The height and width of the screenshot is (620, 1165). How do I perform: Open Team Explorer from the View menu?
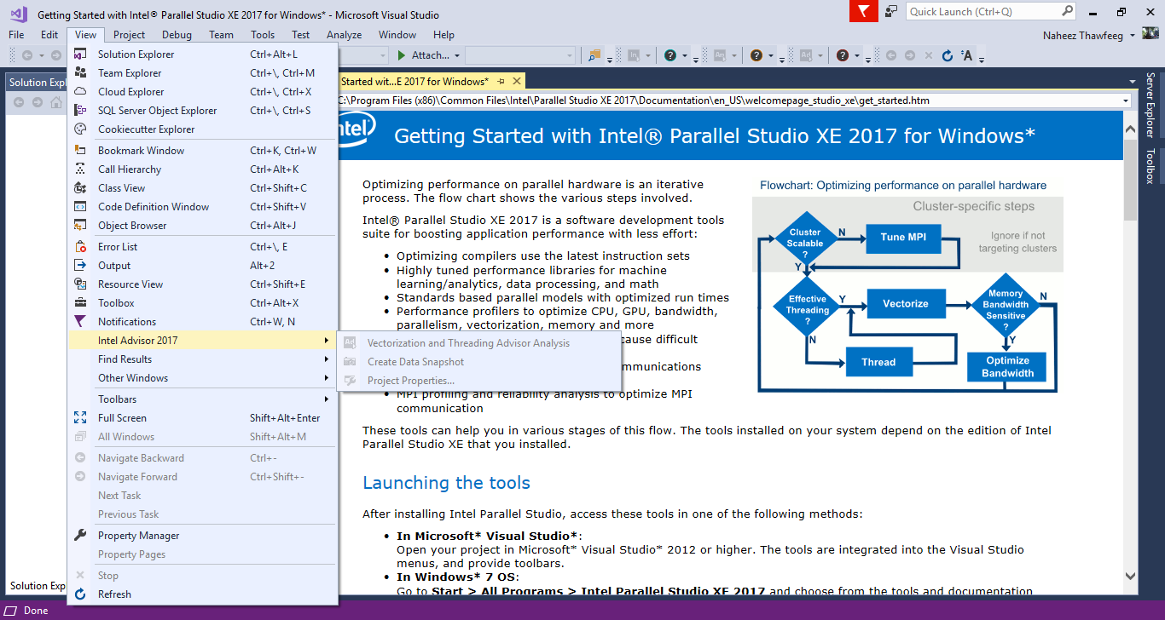click(x=202, y=73)
